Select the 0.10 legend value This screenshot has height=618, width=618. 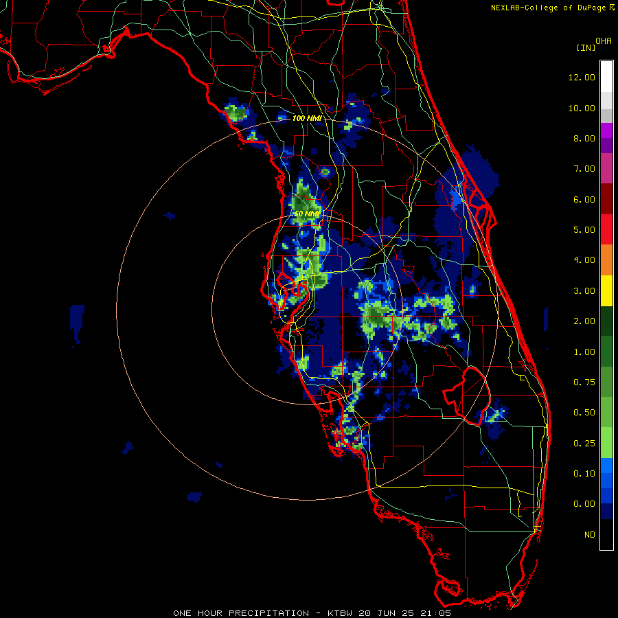click(x=584, y=474)
